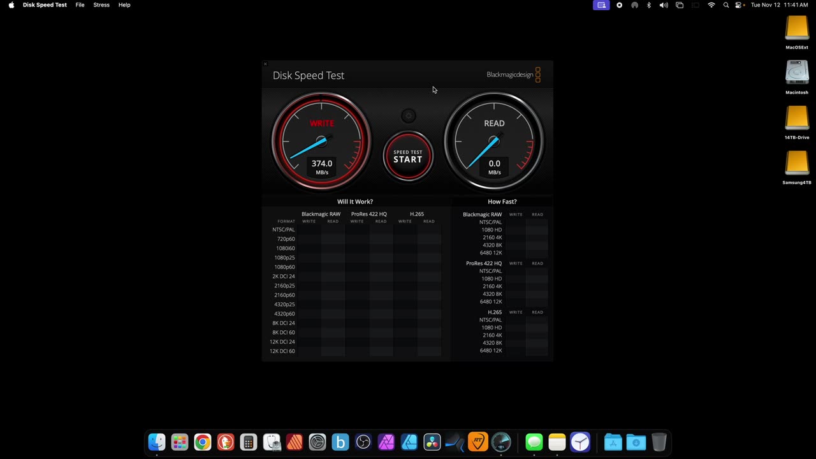The height and width of the screenshot is (459, 816).
Task: Open the settings gear above the START button
Action: [408, 116]
